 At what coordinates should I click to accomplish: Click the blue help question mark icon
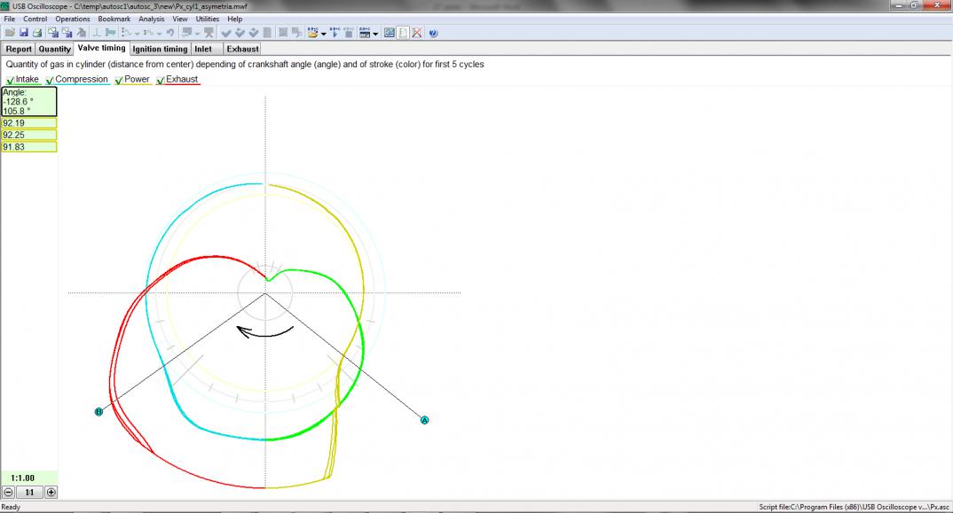click(x=433, y=33)
